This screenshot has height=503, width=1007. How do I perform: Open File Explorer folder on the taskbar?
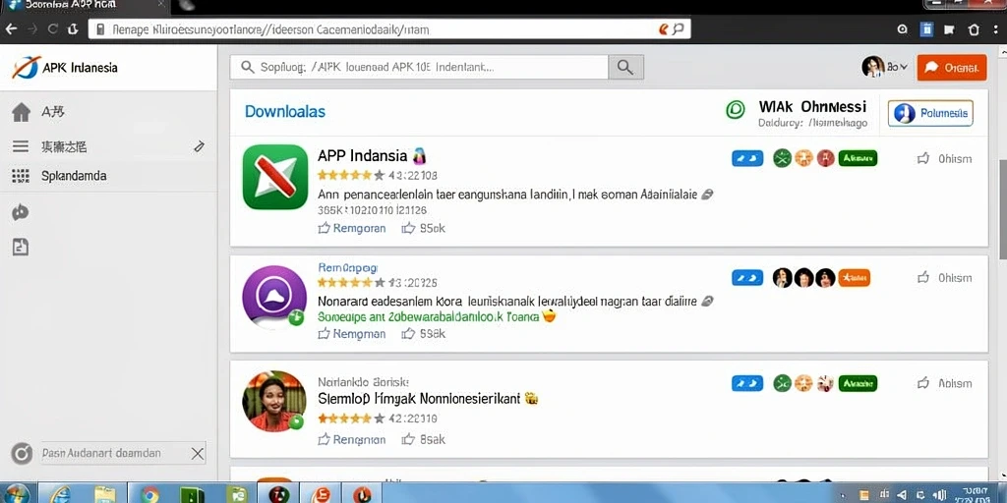(x=104, y=495)
